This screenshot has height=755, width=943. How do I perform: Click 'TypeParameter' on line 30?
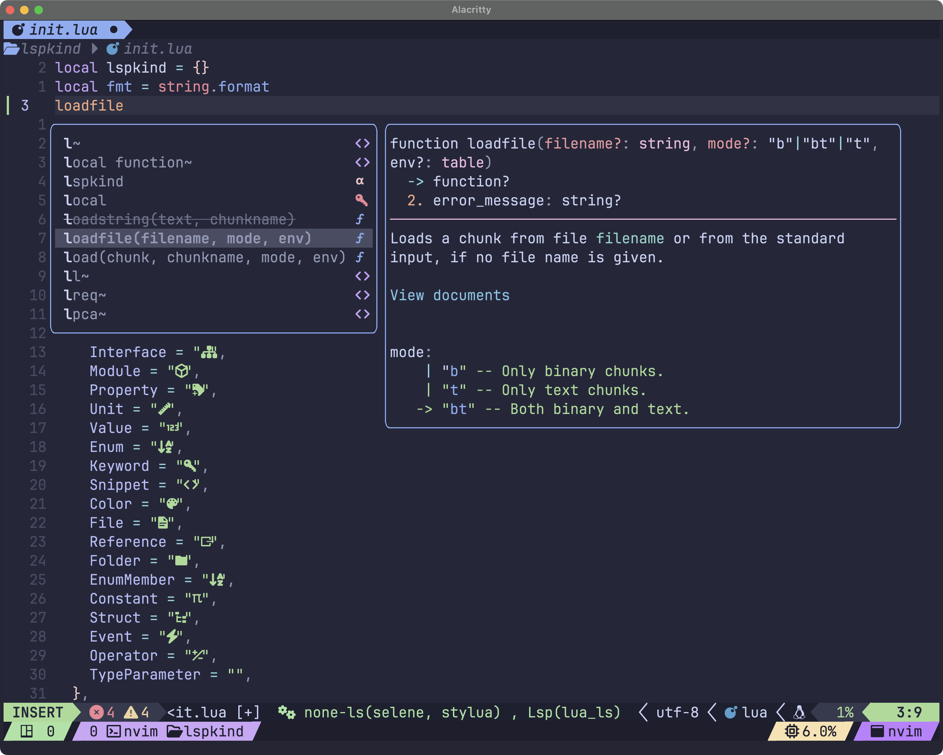tap(145, 674)
